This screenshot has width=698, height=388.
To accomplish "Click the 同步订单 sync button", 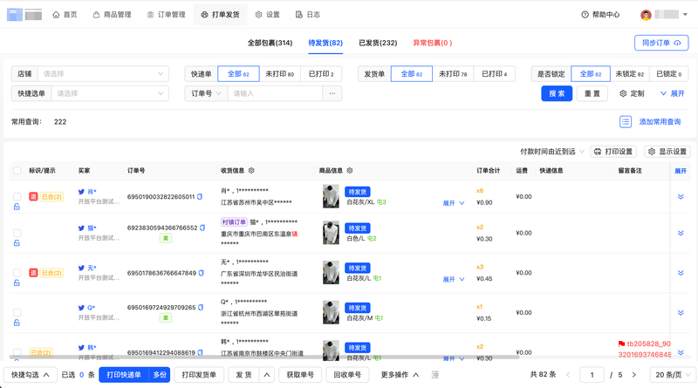I will click(x=660, y=43).
